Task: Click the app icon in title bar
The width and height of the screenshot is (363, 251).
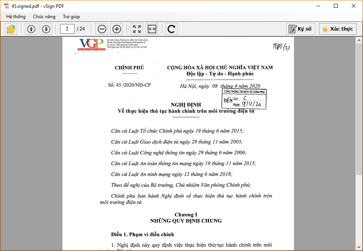Action: (x=6, y=6)
